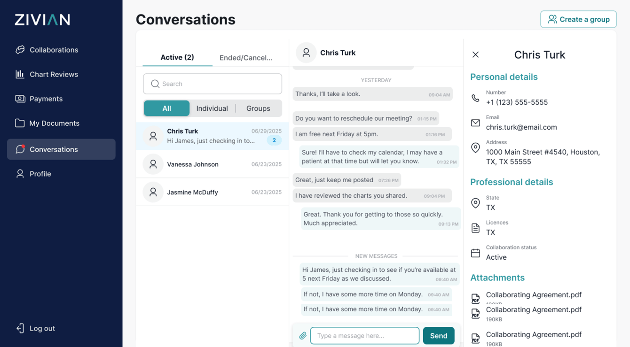Screen dimensions: 630x347
Task: Click the message input field
Action: 365,336
